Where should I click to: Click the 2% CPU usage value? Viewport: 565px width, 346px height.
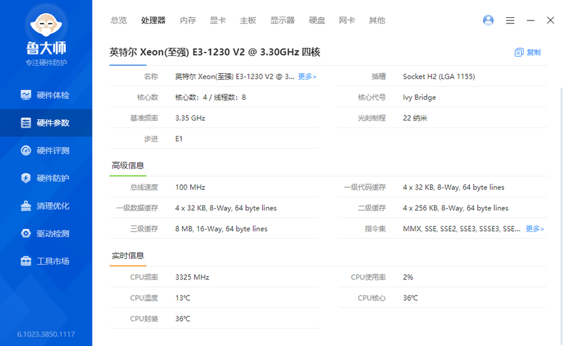[408, 277]
